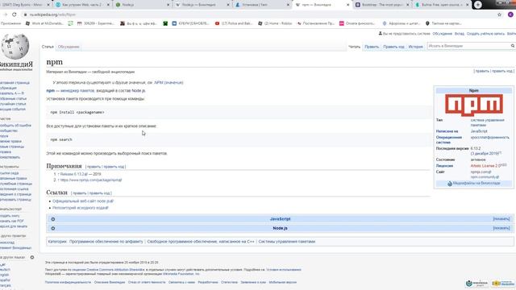Close the Bootstrap browser tab

click(x=407, y=5)
